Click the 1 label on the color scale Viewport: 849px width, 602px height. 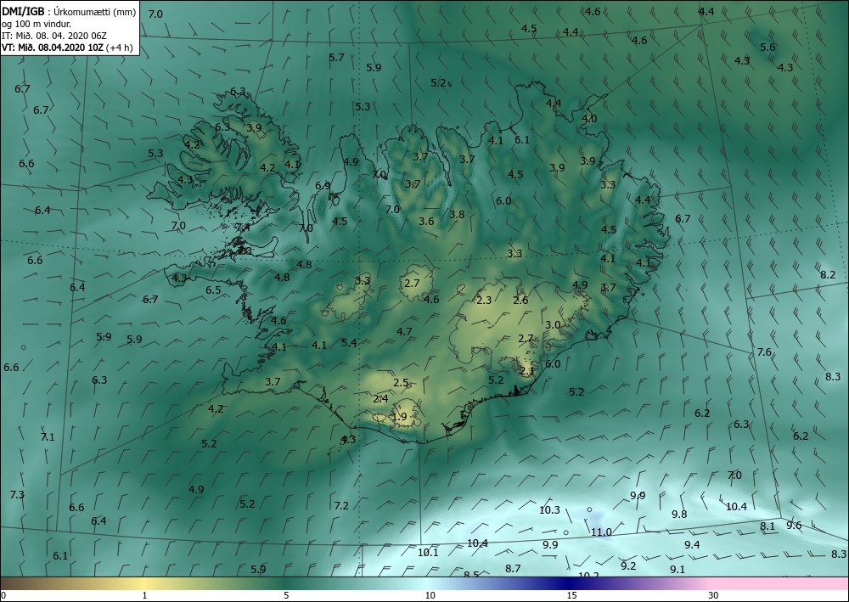[144, 596]
